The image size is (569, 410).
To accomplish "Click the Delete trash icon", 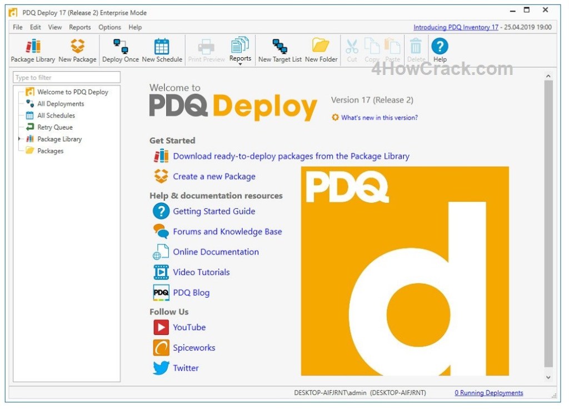I will (416, 51).
